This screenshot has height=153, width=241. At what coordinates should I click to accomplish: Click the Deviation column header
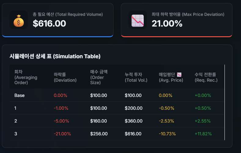[65, 77]
